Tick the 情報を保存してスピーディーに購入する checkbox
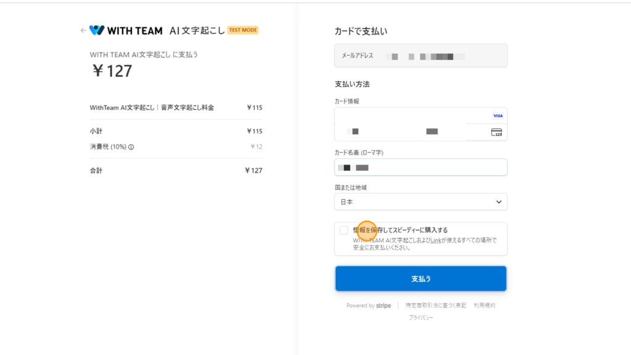The height and width of the screenshot is (355, 631). 344,231
